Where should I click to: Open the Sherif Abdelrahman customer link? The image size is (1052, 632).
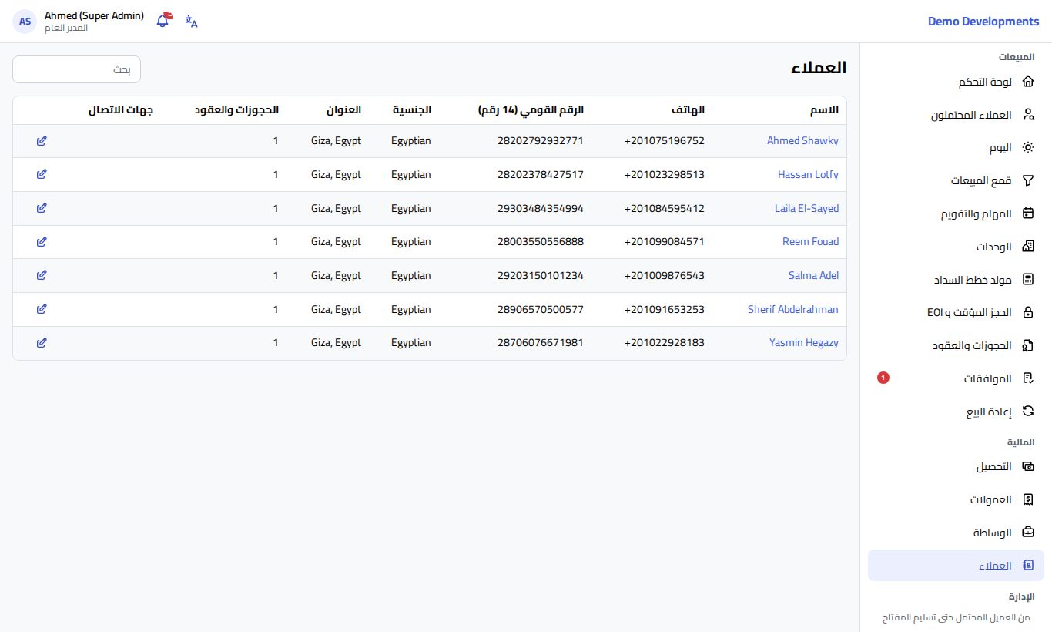pyautogui.click(x=792, y=309)
